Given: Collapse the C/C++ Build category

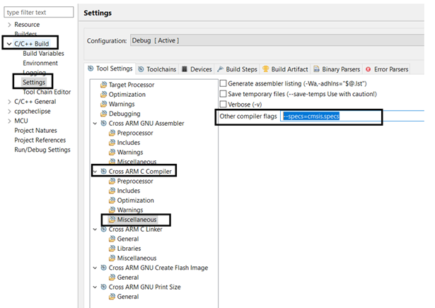Looking at the screenshot, I should 9,44.
